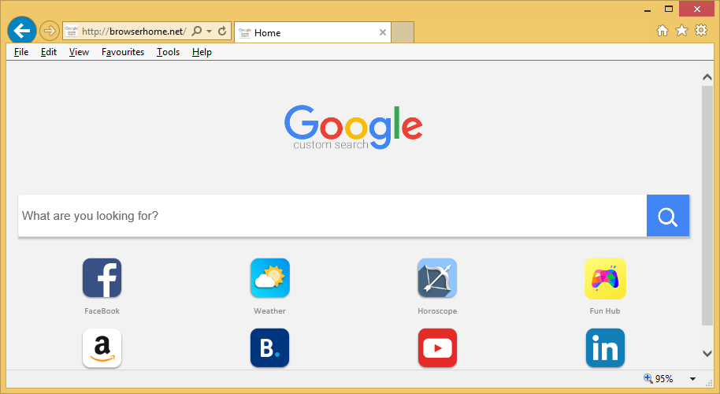
Task: Click the browser Back arrow button
Action: [21, 31]
